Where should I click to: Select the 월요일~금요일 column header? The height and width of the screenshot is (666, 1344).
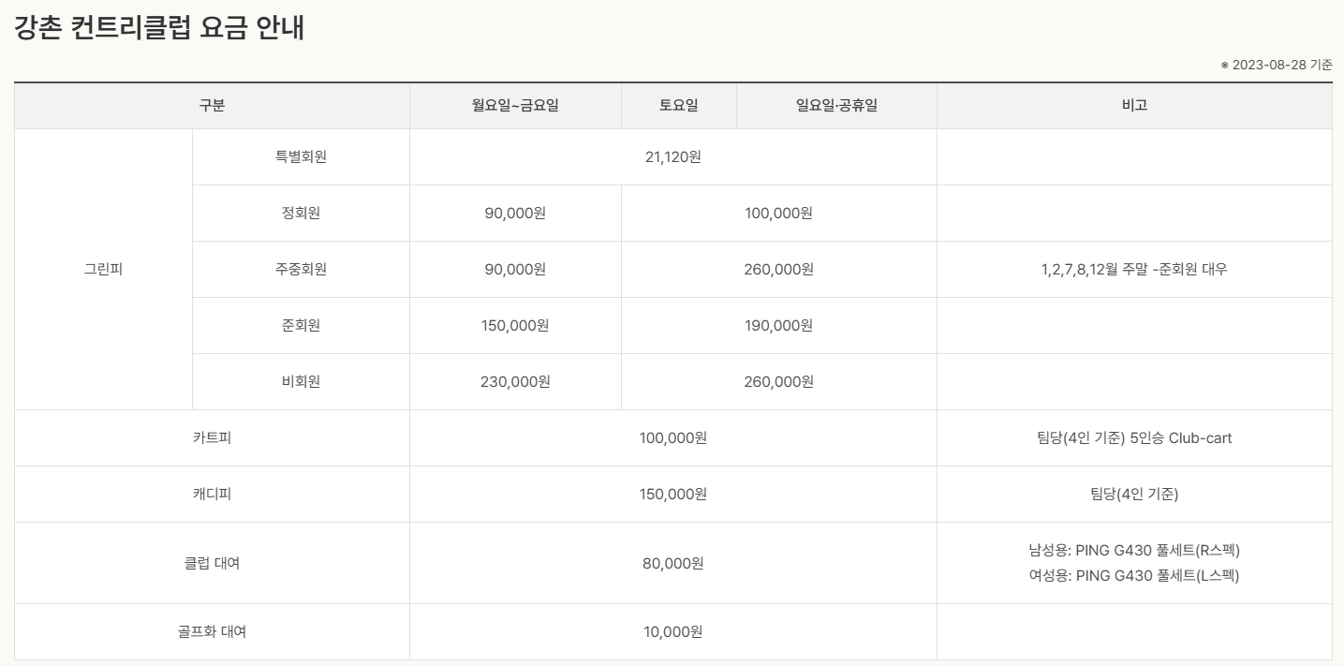click(515, 106)
